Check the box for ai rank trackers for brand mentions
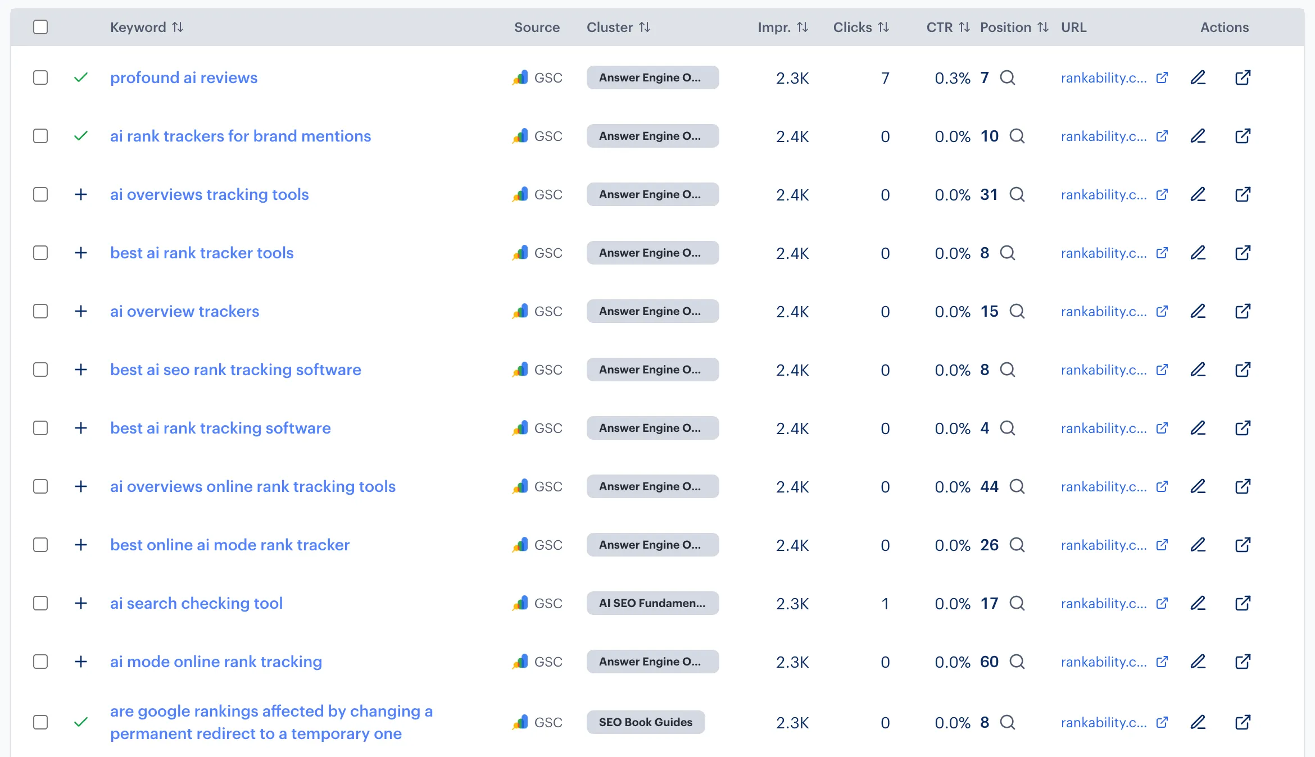The width and height of the screenshot is (1315, 757). click(40, 136)
